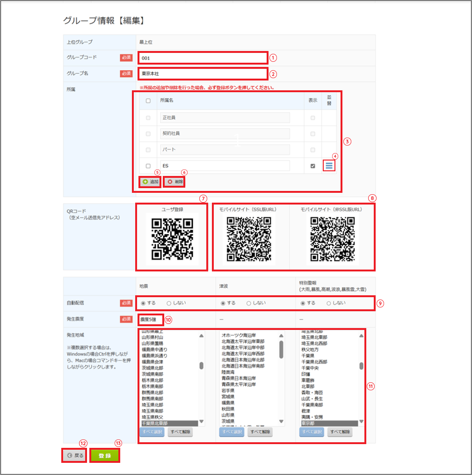Select 福島県中通り in the 地震 region list
Viewport: 472px width, 475px height.
[154, 350]
